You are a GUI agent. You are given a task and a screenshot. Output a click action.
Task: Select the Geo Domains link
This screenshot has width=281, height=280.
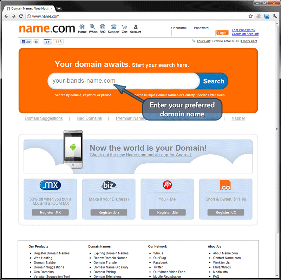89,118
